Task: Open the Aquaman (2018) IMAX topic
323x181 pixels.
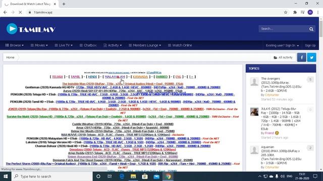Action: 281,155
